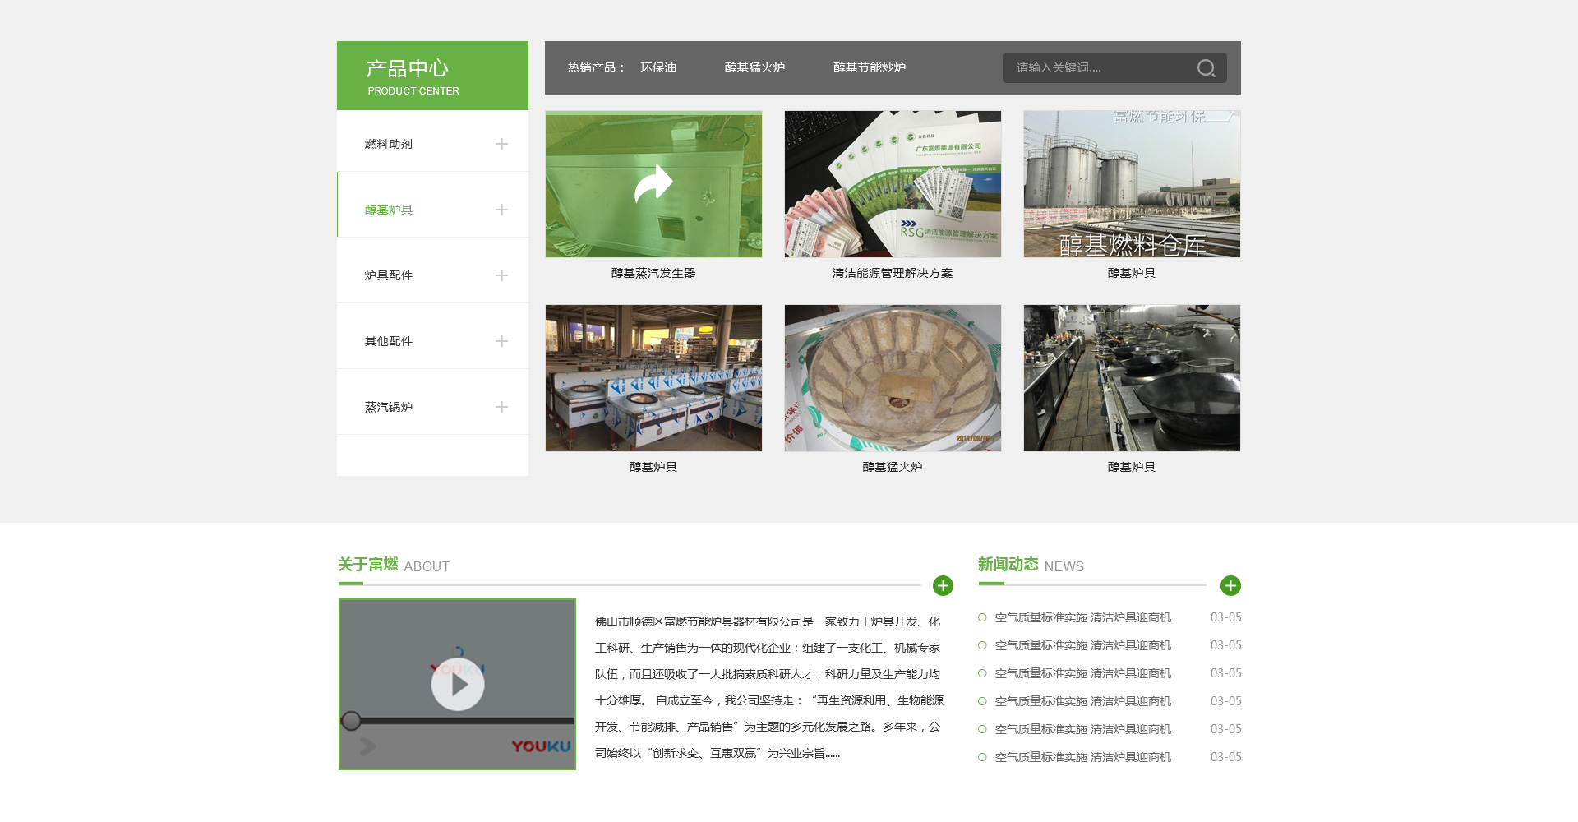The image size is (1578, 822).
Task: Play the Youku video
Action: click(x=458, y=684)
